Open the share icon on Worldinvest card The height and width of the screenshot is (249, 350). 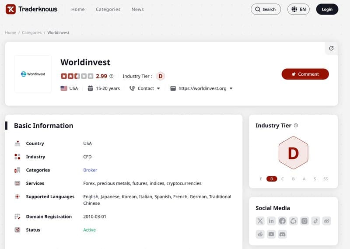tap(331, 48)
